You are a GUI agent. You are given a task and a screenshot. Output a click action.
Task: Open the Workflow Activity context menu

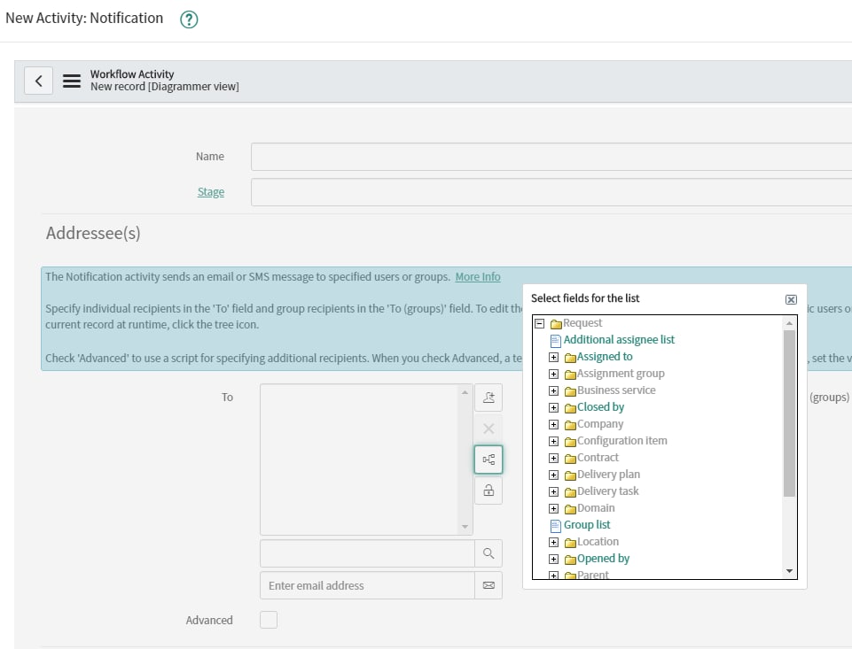point(72,81)
